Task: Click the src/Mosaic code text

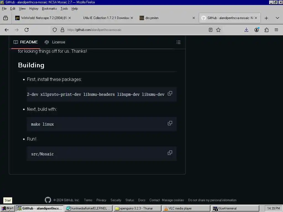Action: (42, 154)
